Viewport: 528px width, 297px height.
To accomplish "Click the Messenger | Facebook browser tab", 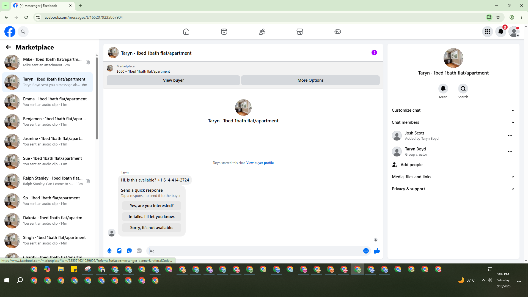I will (x=43, y=5).
